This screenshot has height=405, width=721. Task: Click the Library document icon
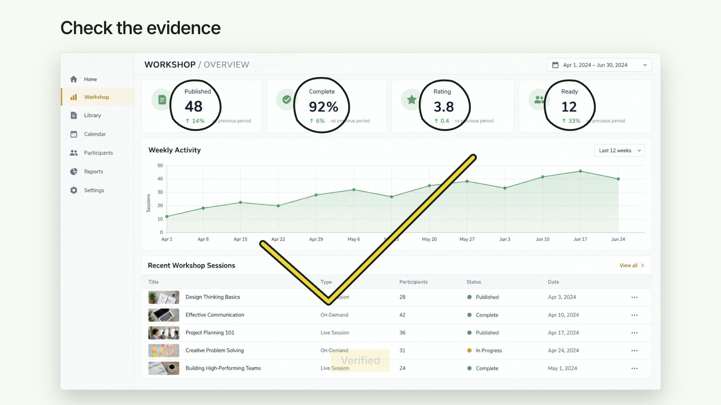point(74,115)
